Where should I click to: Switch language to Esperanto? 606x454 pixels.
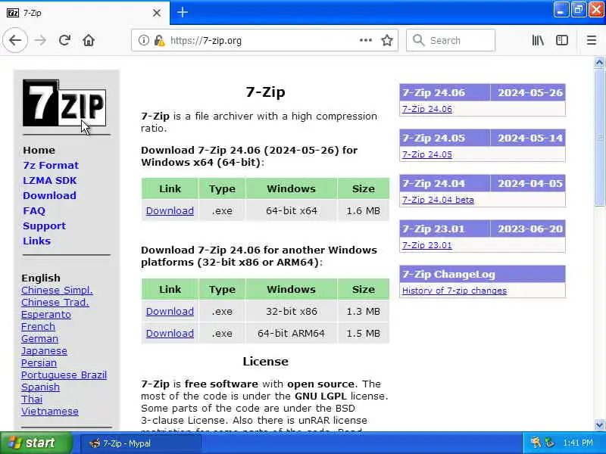click(x=46, y=315)
